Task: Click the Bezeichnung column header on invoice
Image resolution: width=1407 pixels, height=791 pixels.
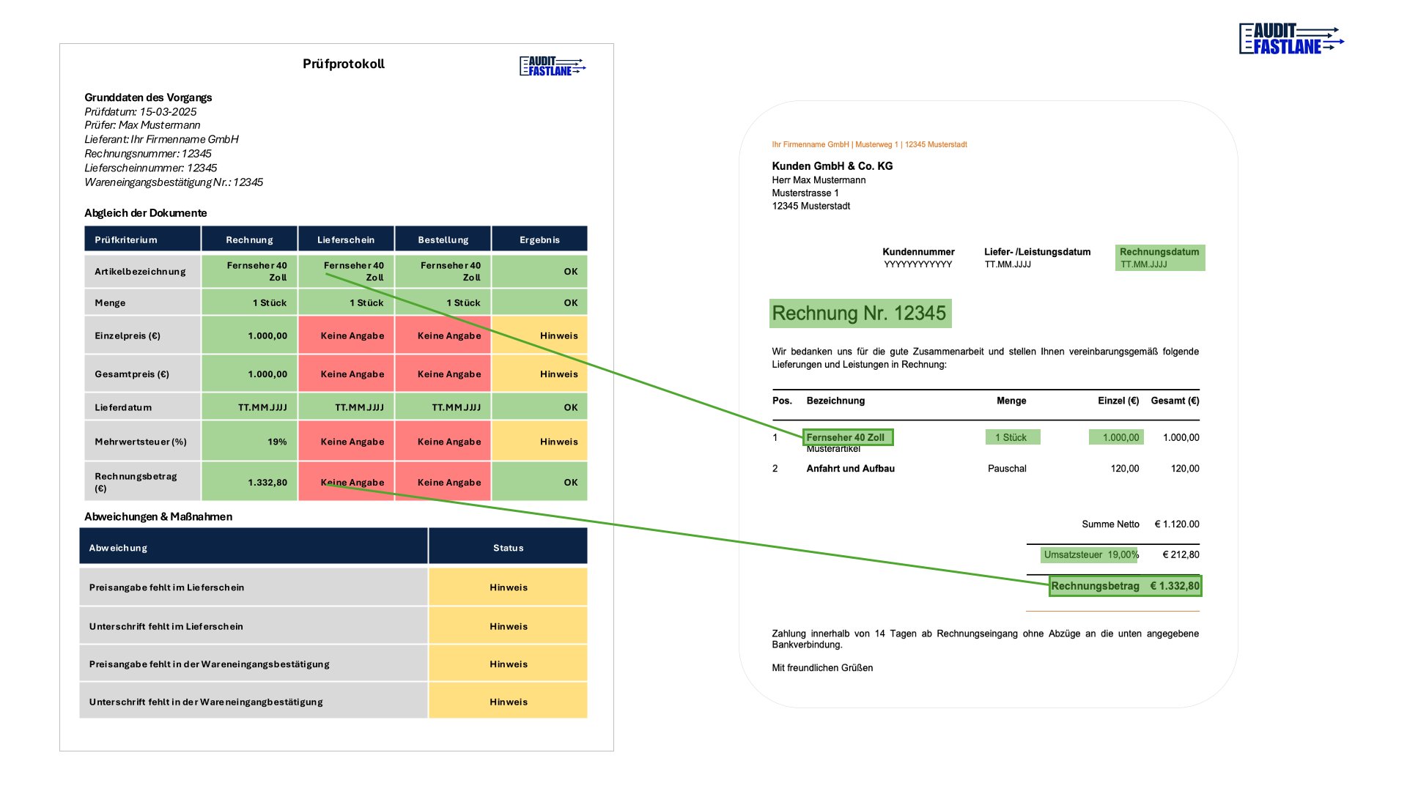Action: point(835,401)
